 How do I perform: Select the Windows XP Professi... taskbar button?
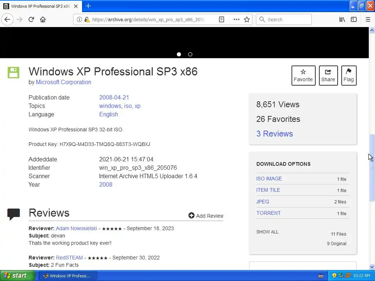click(68, 276)
